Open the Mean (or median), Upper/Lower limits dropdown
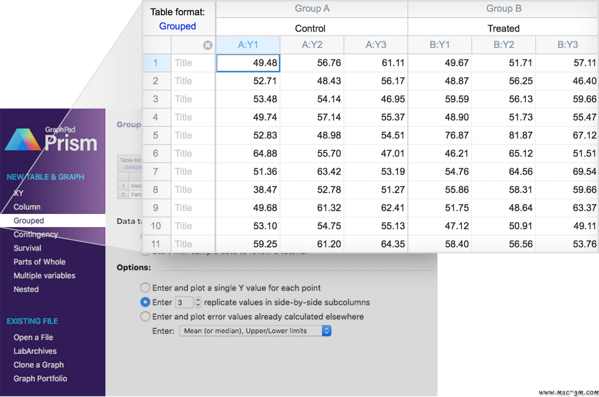Viewport: 599px width, 397px height. 255,331
